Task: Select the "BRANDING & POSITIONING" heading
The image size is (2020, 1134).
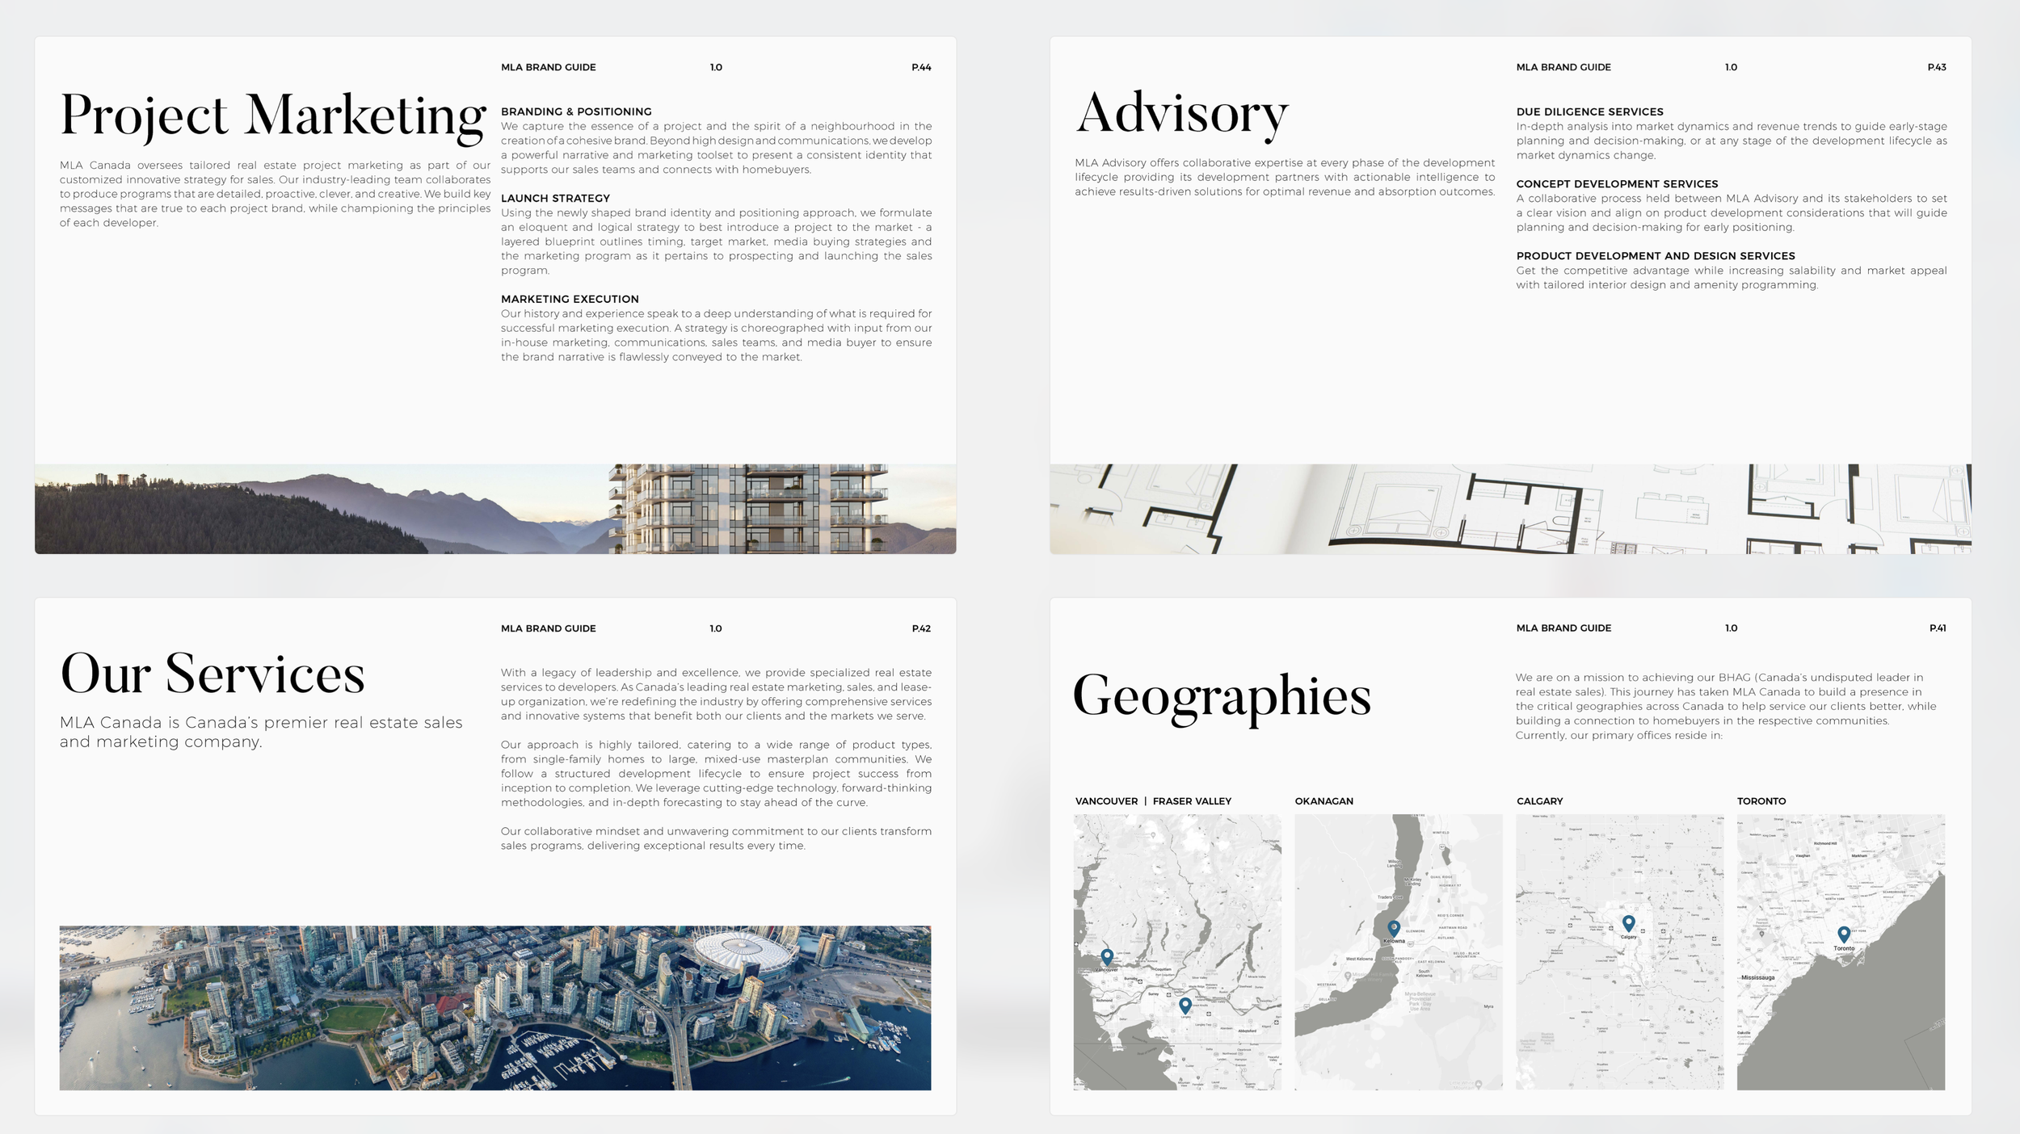Action: click(x=576, y=111)
